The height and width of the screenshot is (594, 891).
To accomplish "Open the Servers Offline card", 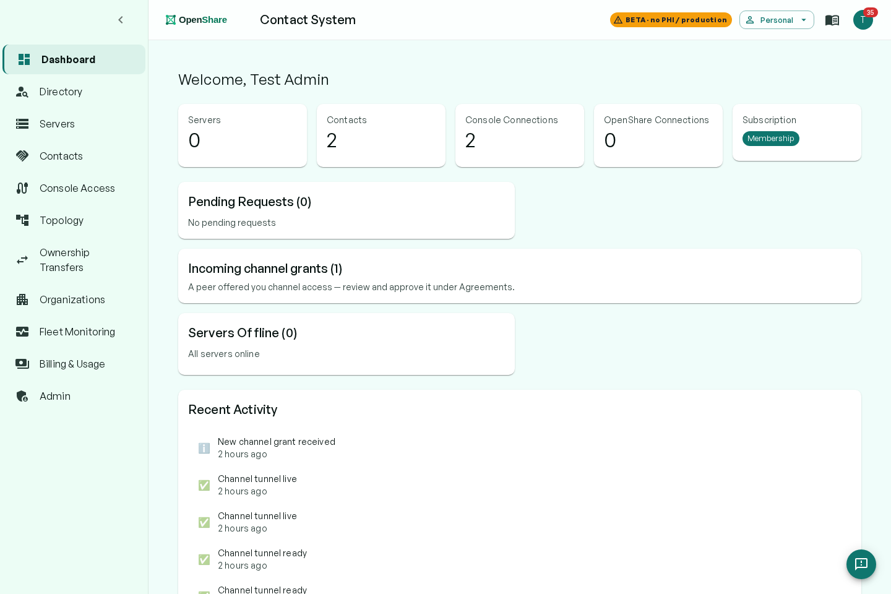I will tap(346, 344).
